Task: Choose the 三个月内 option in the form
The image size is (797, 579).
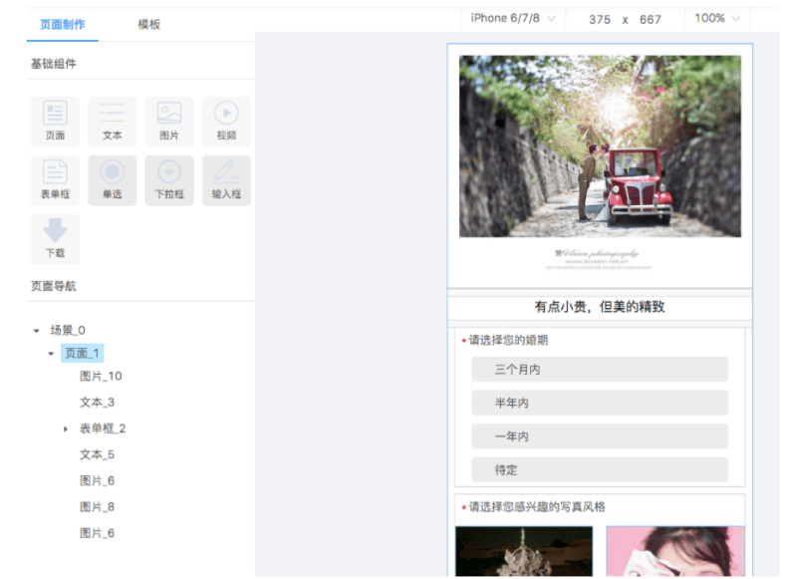Action: pos(599,369)
